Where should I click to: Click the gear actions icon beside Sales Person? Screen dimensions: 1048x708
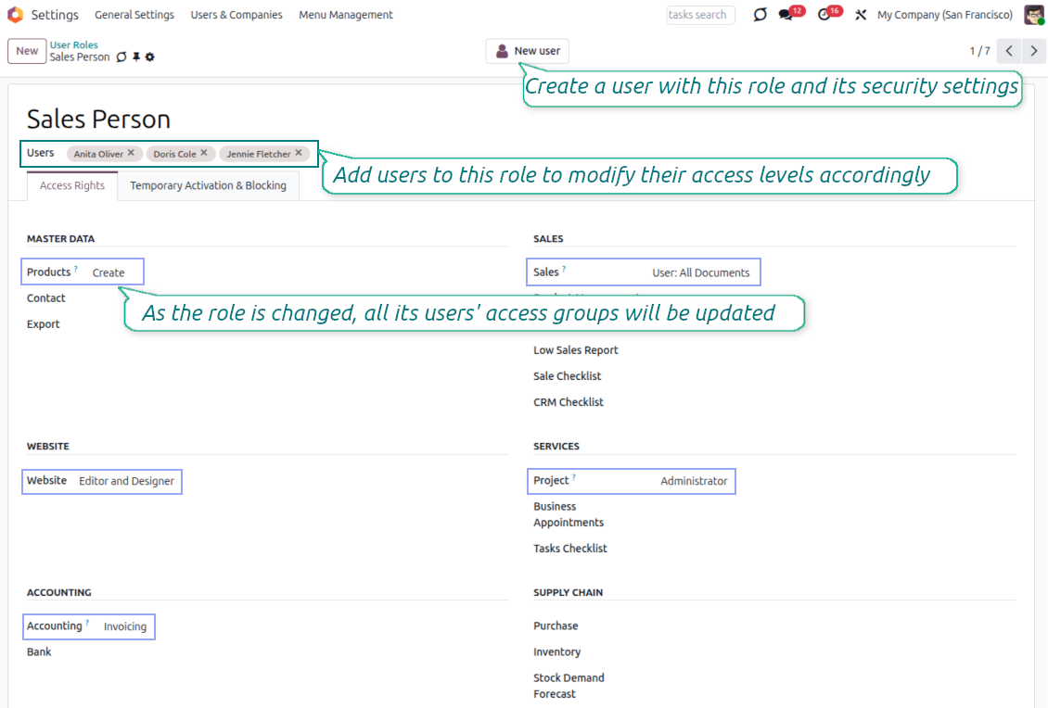click(x=150, y=57)
